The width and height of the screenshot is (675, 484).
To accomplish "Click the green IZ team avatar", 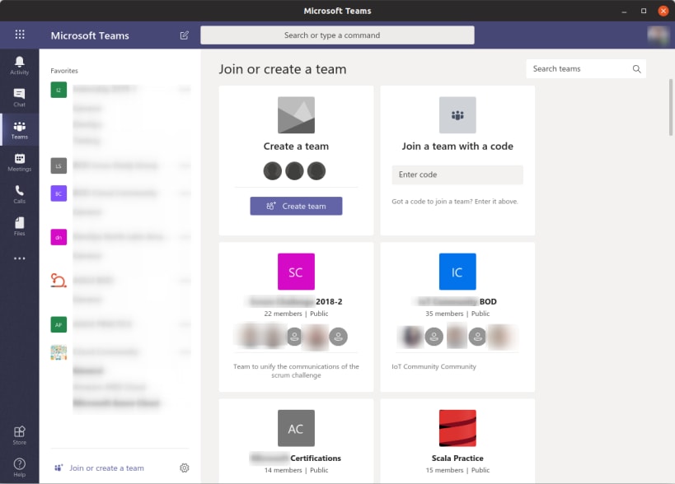I will pyautogui.click(x=59, y=90).
